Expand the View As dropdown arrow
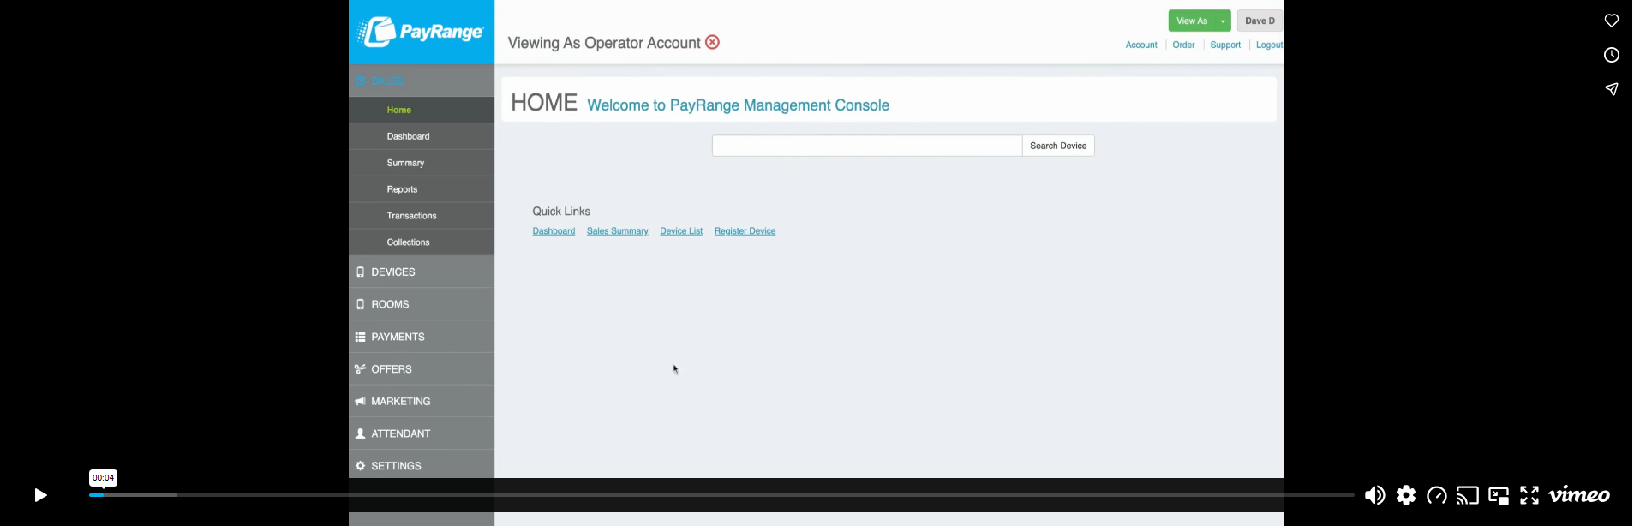 (x=1224, y=21)
